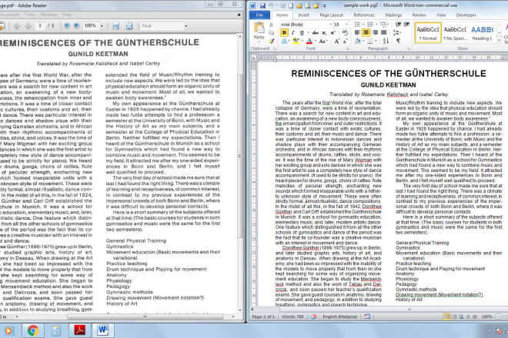This screenshot has width=508, height=338.
Task: Click the Strikethrough icon in Font group
Action: tap(315, 33)
